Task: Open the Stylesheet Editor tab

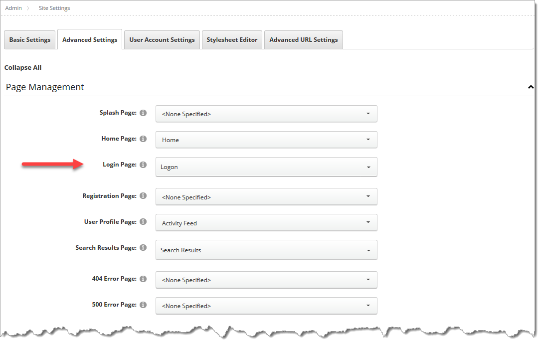Action: pyautogui.click(x=232, y=39)
